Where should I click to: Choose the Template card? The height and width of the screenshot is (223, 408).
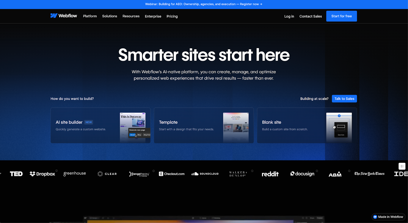click(204, 126)
